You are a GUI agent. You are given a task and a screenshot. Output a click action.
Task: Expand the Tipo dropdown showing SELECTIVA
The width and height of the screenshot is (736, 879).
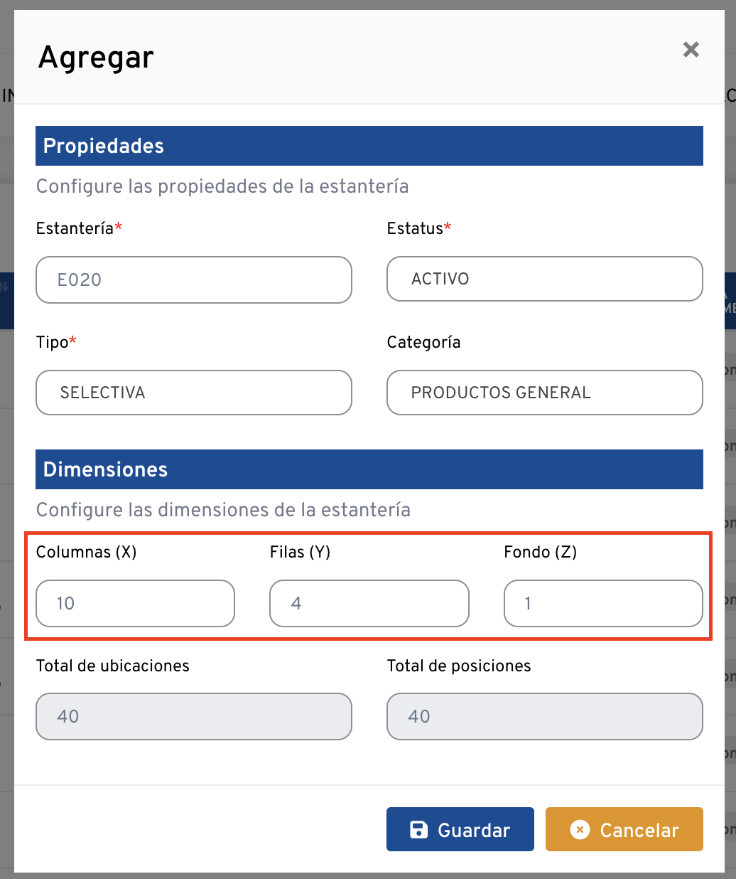(193, 393)
